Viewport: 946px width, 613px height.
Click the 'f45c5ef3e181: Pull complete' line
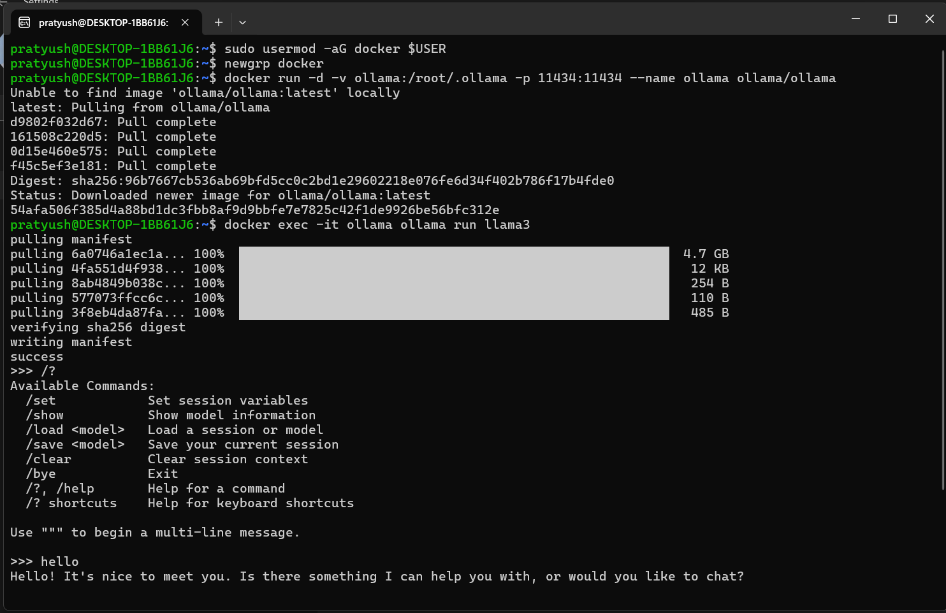click(113, 166)
